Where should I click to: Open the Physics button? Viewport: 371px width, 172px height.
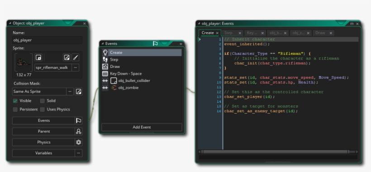point(44,142)
